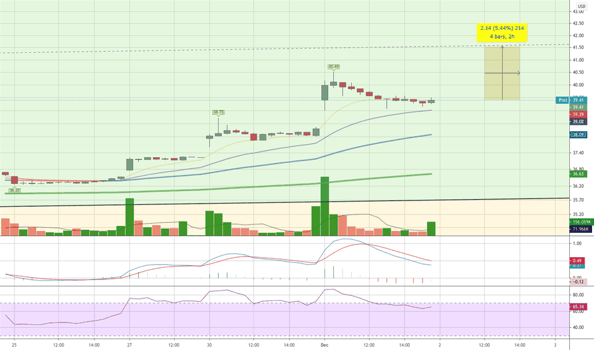Viewport: 594px width, 350px height.
Task: Click the 35.70 price axis label
Action: tap(578, 200)
